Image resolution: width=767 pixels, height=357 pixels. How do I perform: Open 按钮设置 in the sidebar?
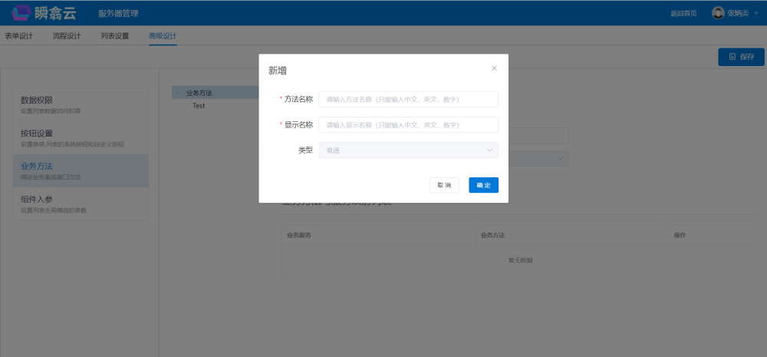[x=80, y=137]
